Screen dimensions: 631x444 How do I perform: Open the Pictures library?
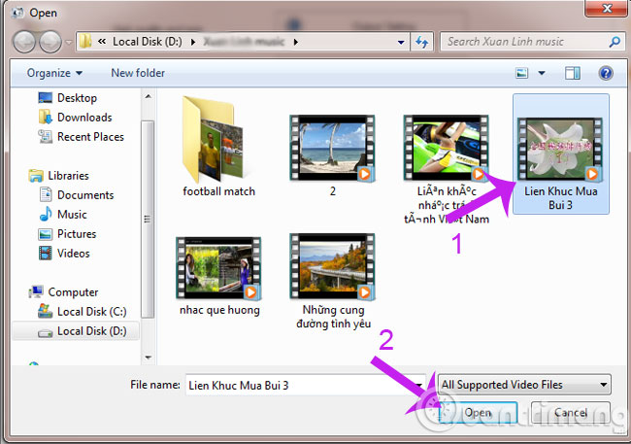77,234
